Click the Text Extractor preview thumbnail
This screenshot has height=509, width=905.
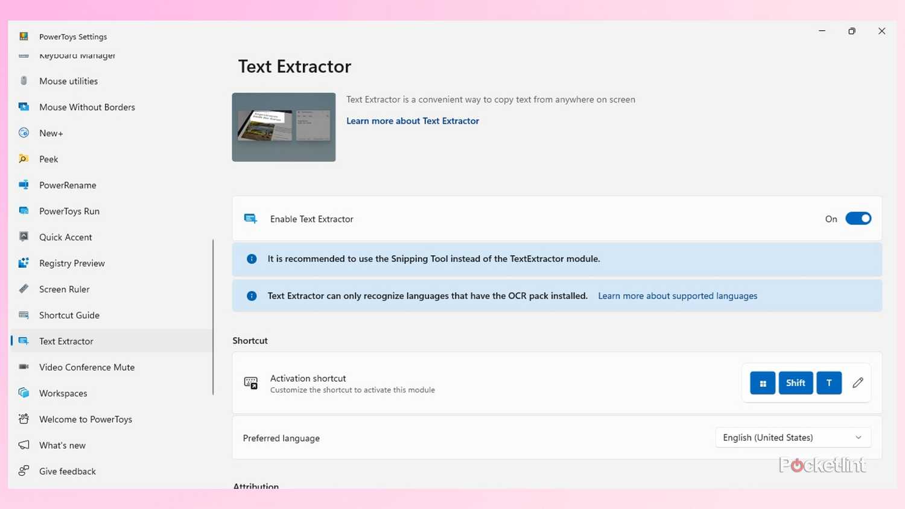(284, 127)
